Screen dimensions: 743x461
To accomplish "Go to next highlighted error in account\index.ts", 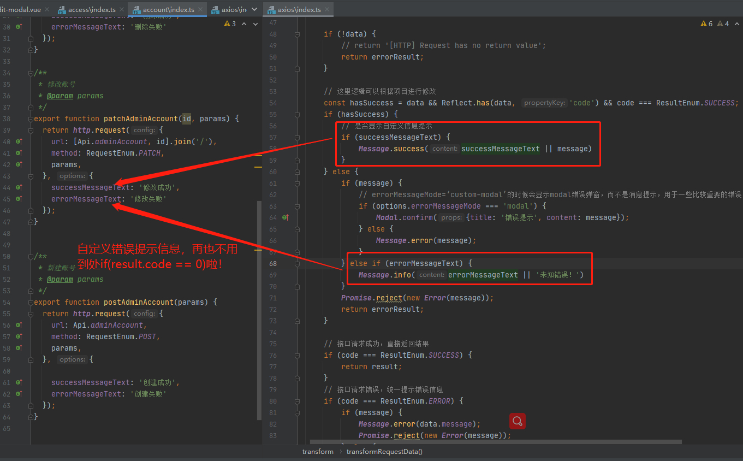I will [x=255, y=24].
